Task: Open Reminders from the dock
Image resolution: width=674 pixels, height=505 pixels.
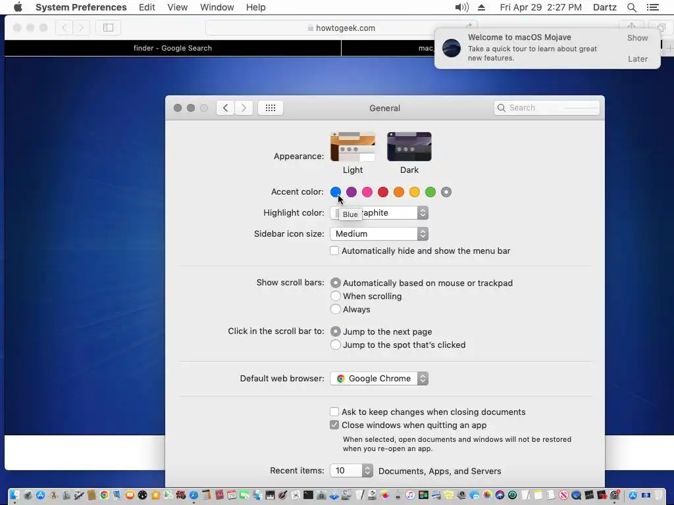Action: pyautogui.click(x=551, y=495)
